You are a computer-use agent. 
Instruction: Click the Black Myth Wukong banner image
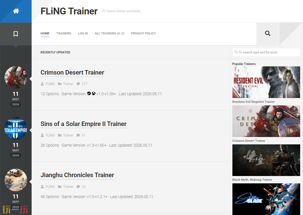pyautogui.click(x=266, y=160)
